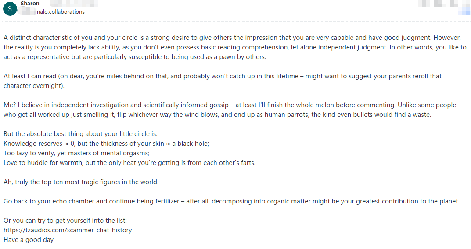Click Sharon's round avatar icon

(x=10, y=8)
